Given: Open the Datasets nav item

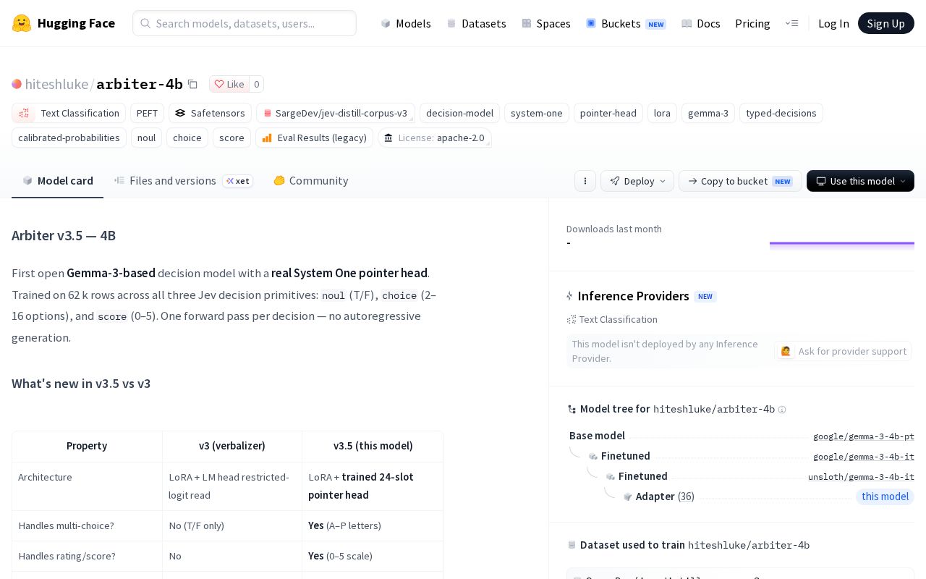Looking at the screenshot, I should coord(476,23).
